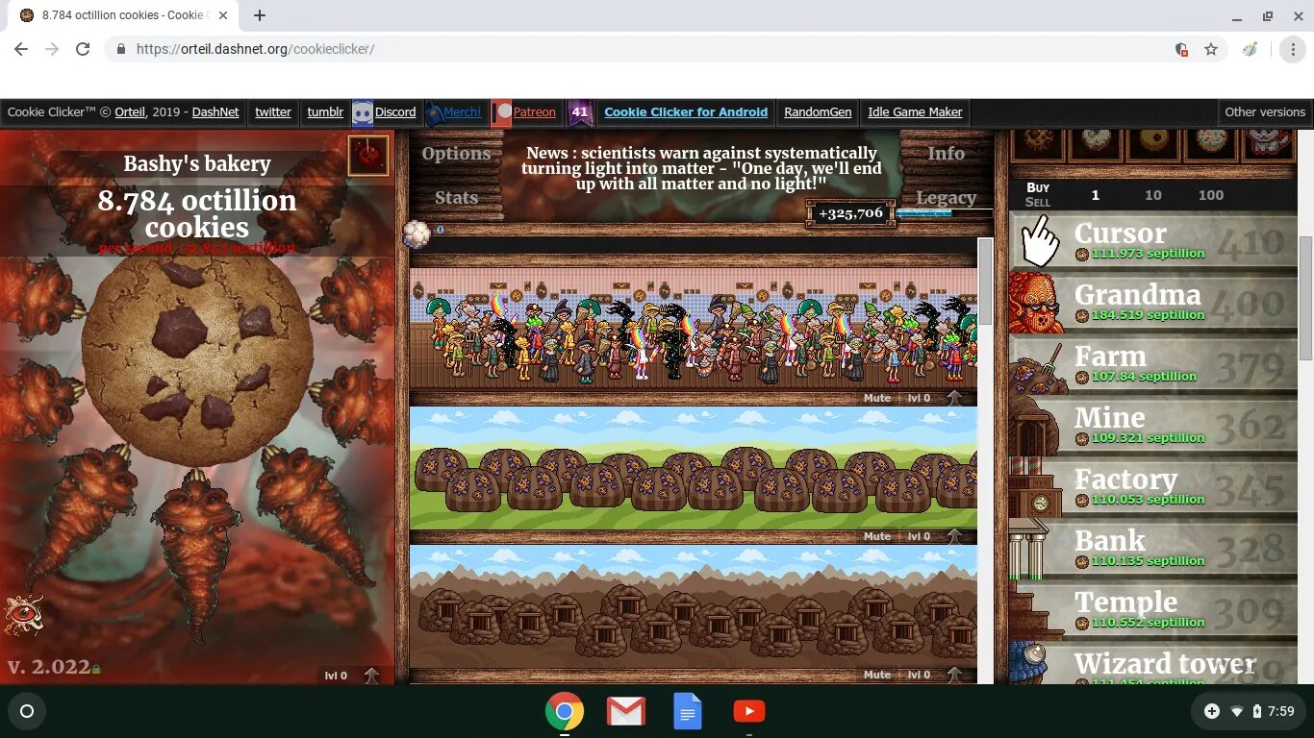Click the sugar lump icon below Stats
1314x738 pixels.
417,233
